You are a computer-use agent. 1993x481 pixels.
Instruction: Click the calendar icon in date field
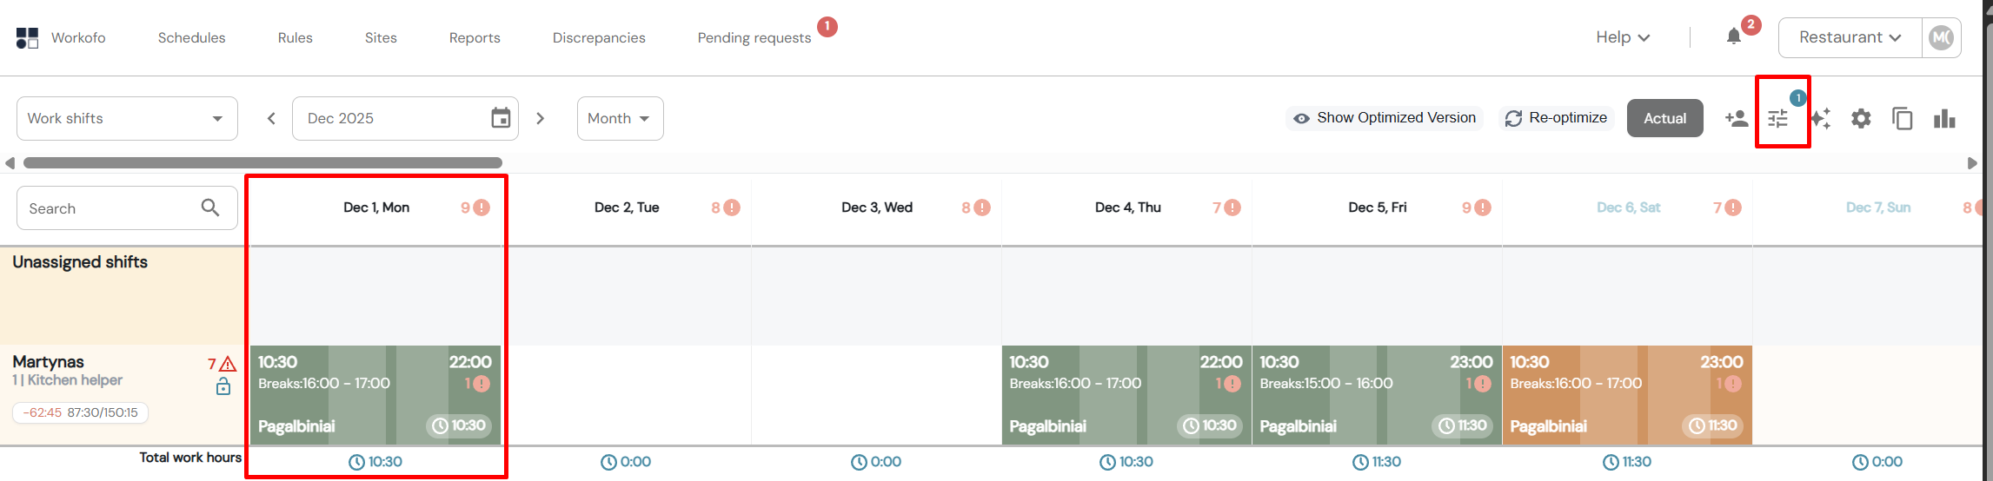coord(501,118)
